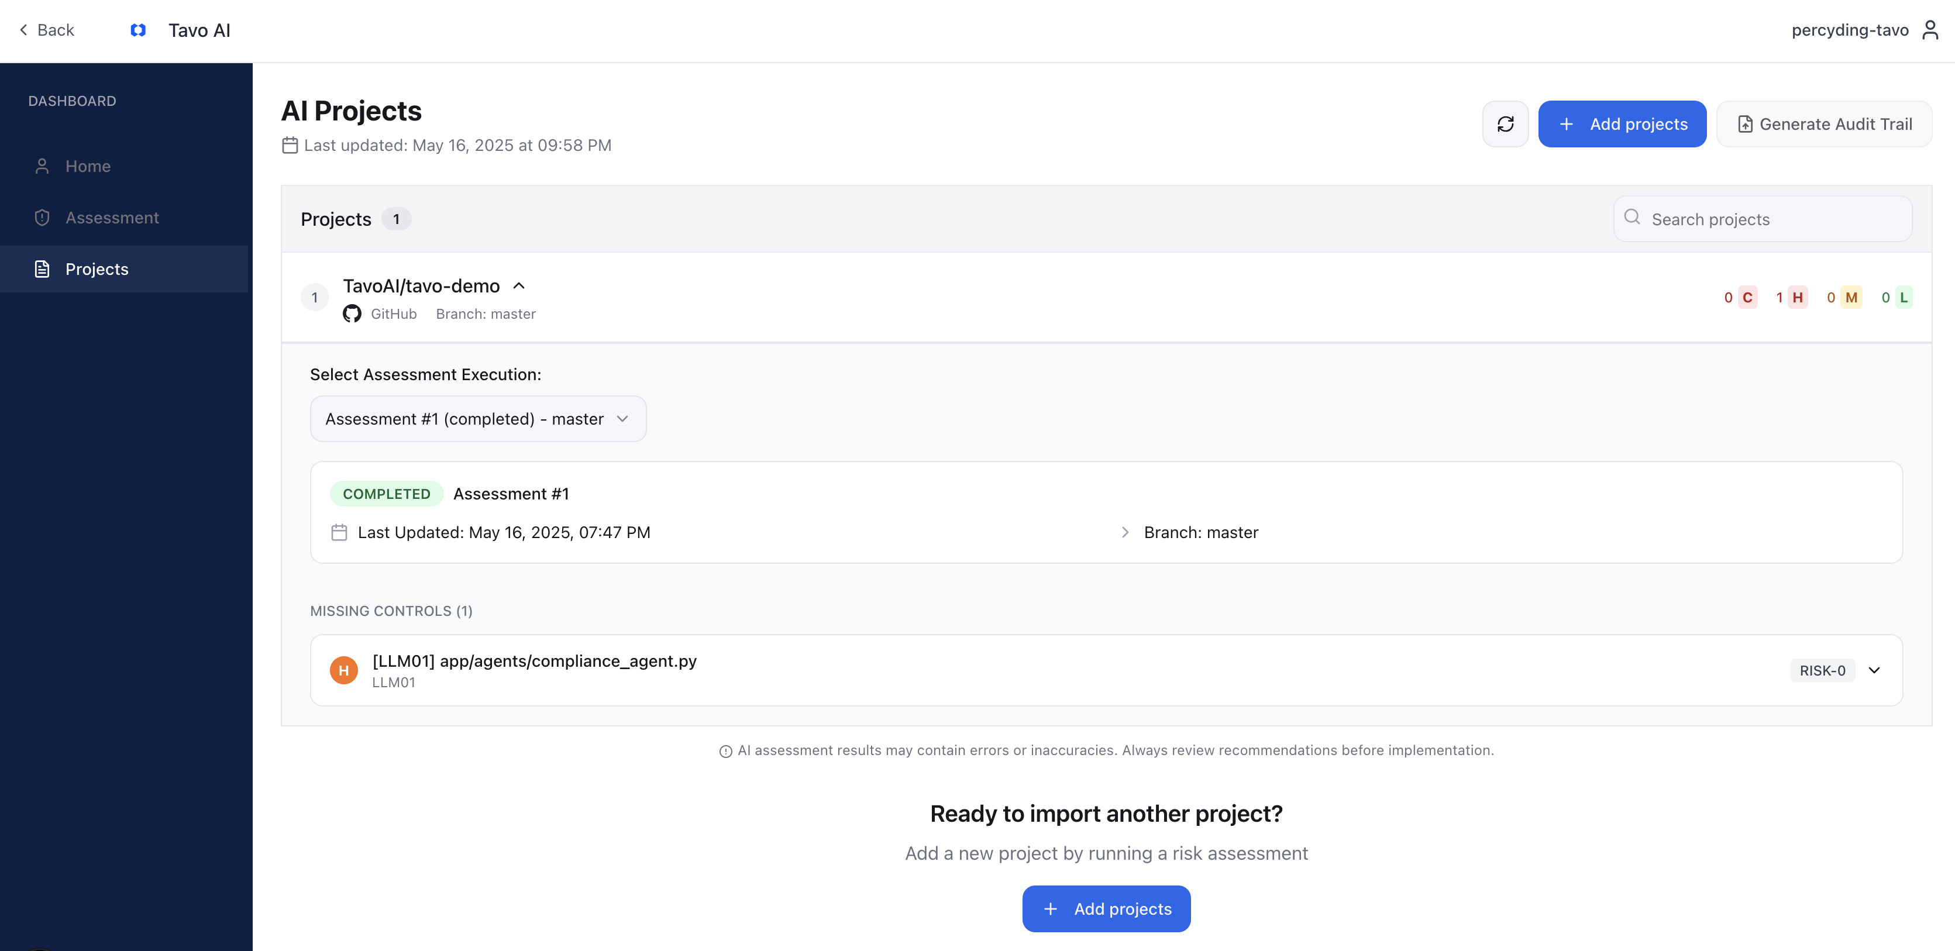Click Generate Audit Trail button
The image size is (1955, 951).
click(x=1824, y=124)
